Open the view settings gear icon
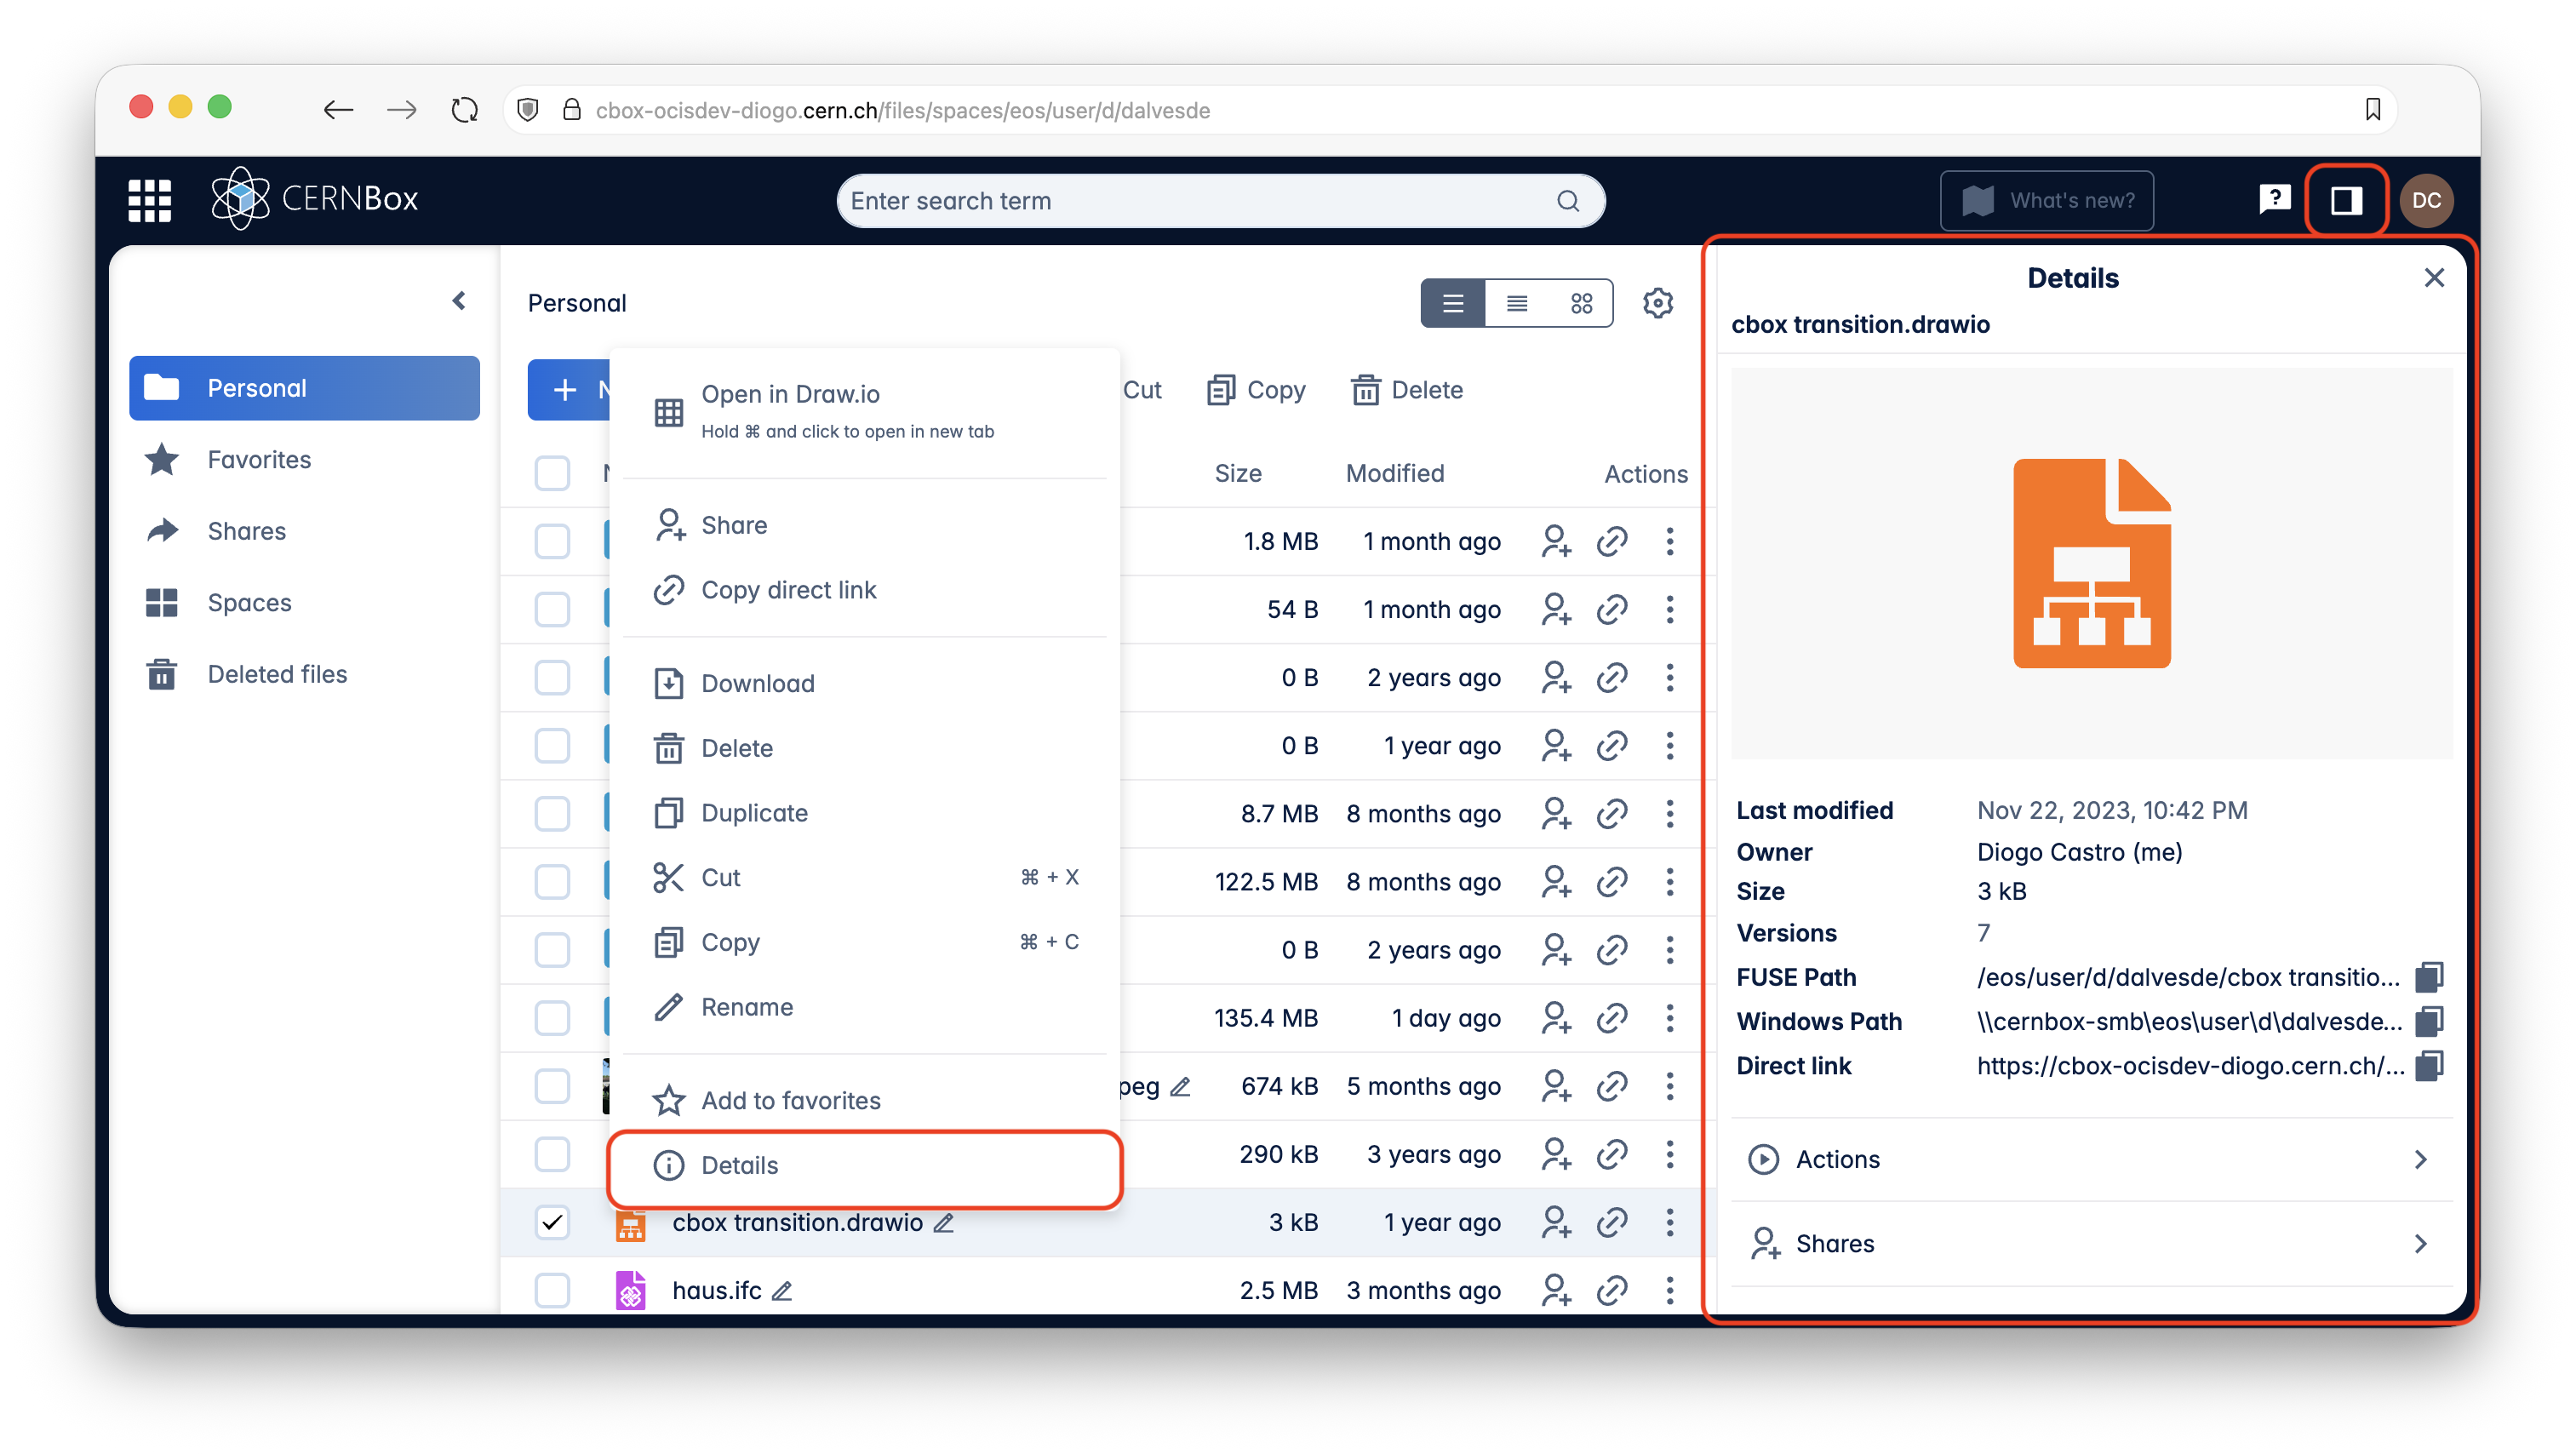 click(1657, 303)
